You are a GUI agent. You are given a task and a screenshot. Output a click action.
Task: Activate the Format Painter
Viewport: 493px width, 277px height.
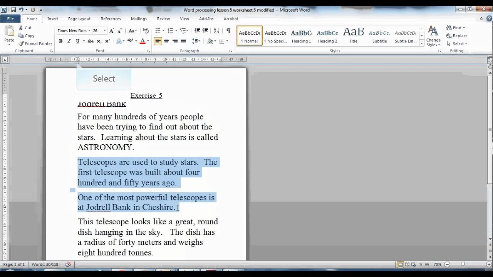tap(35, 44)
